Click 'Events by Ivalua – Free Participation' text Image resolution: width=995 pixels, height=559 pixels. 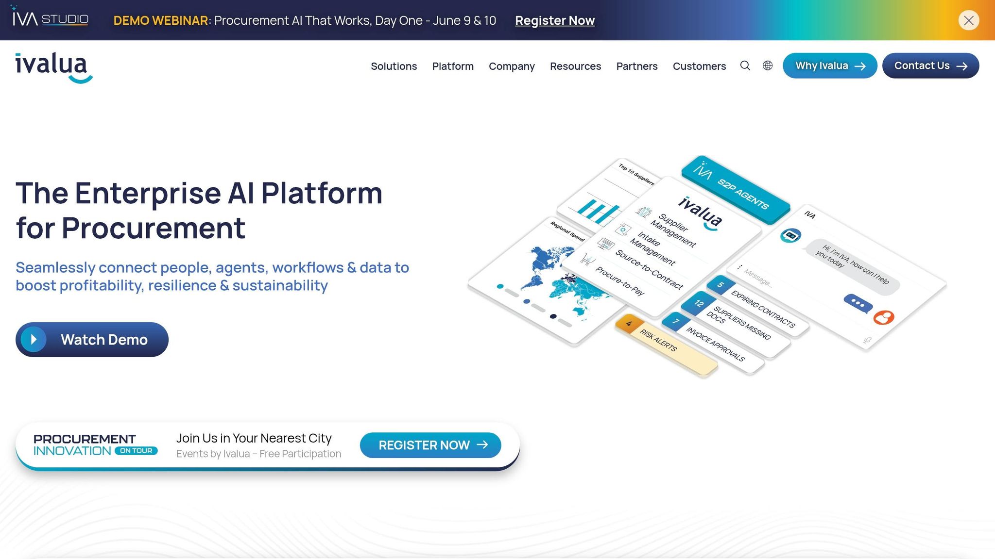pyautogui.click(x=258, y=454)
